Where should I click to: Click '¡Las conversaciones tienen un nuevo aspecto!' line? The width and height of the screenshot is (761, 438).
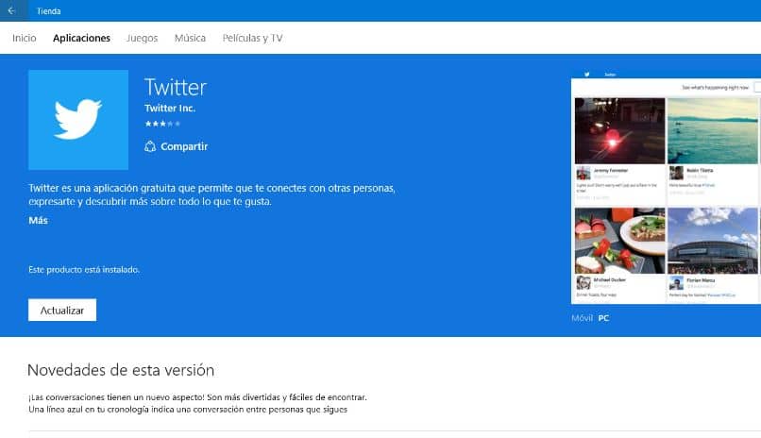coord(197,397)
